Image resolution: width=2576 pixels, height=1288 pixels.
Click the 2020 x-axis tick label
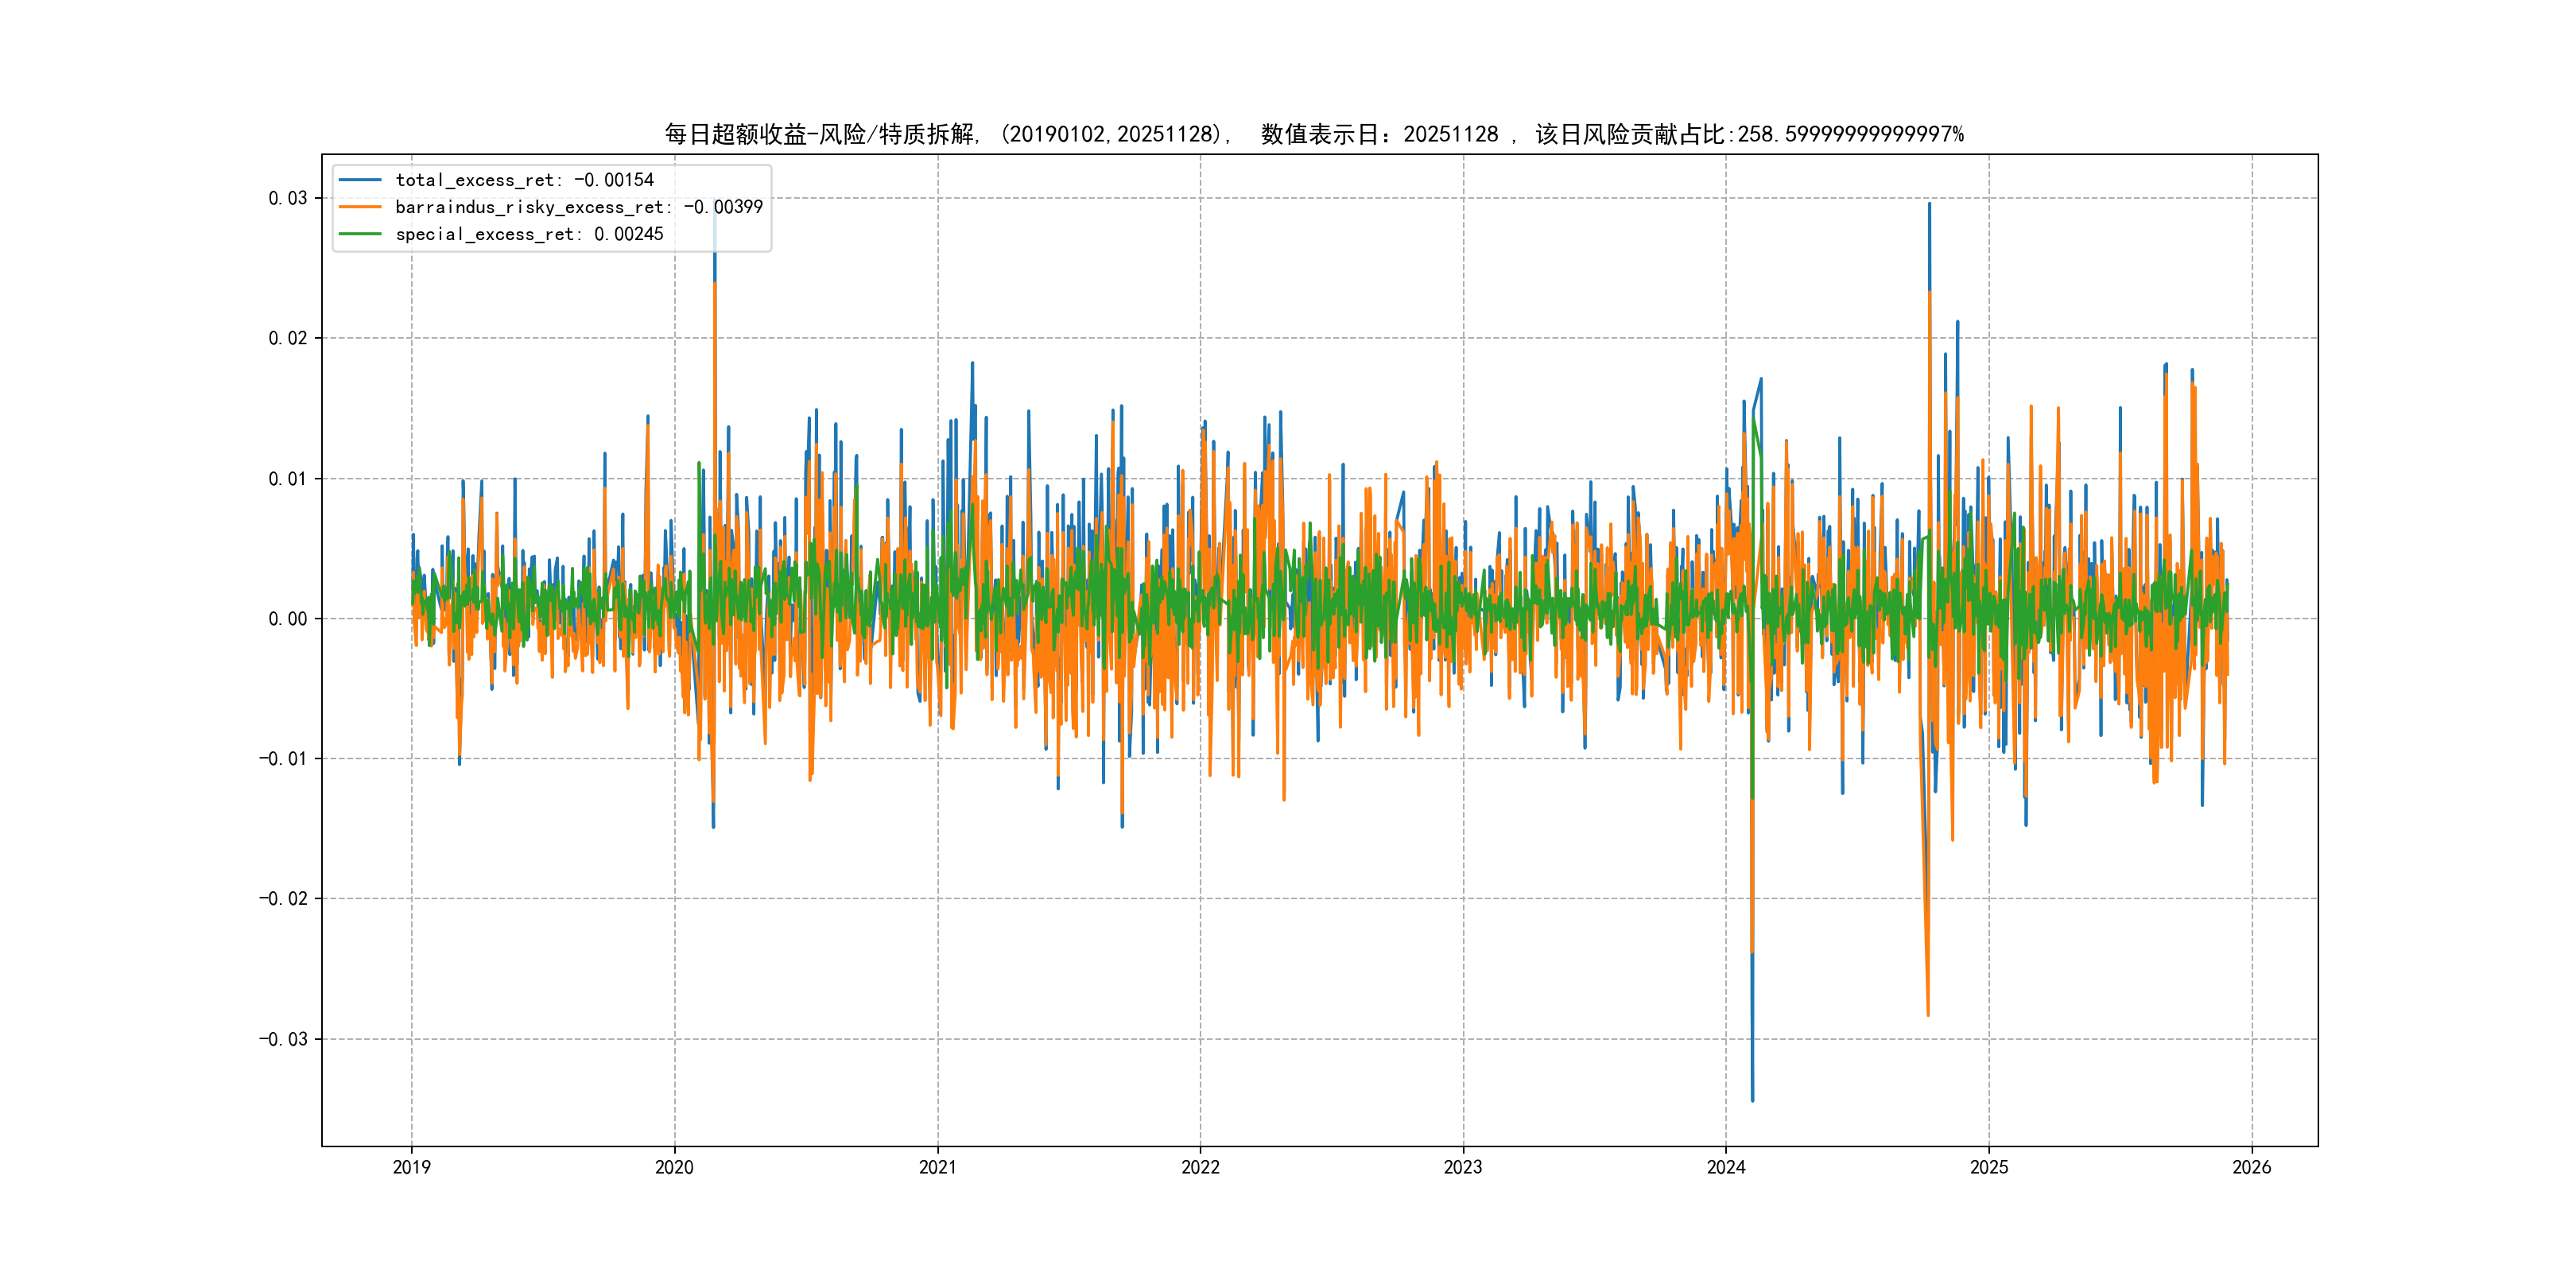(674, 1167)
